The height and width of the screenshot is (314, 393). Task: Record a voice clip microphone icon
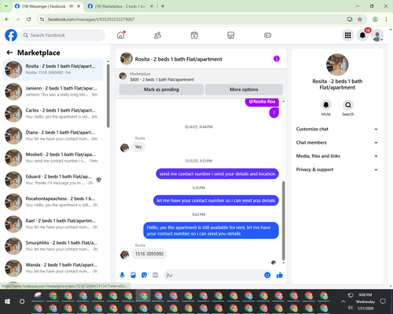(x=122, y=275)
